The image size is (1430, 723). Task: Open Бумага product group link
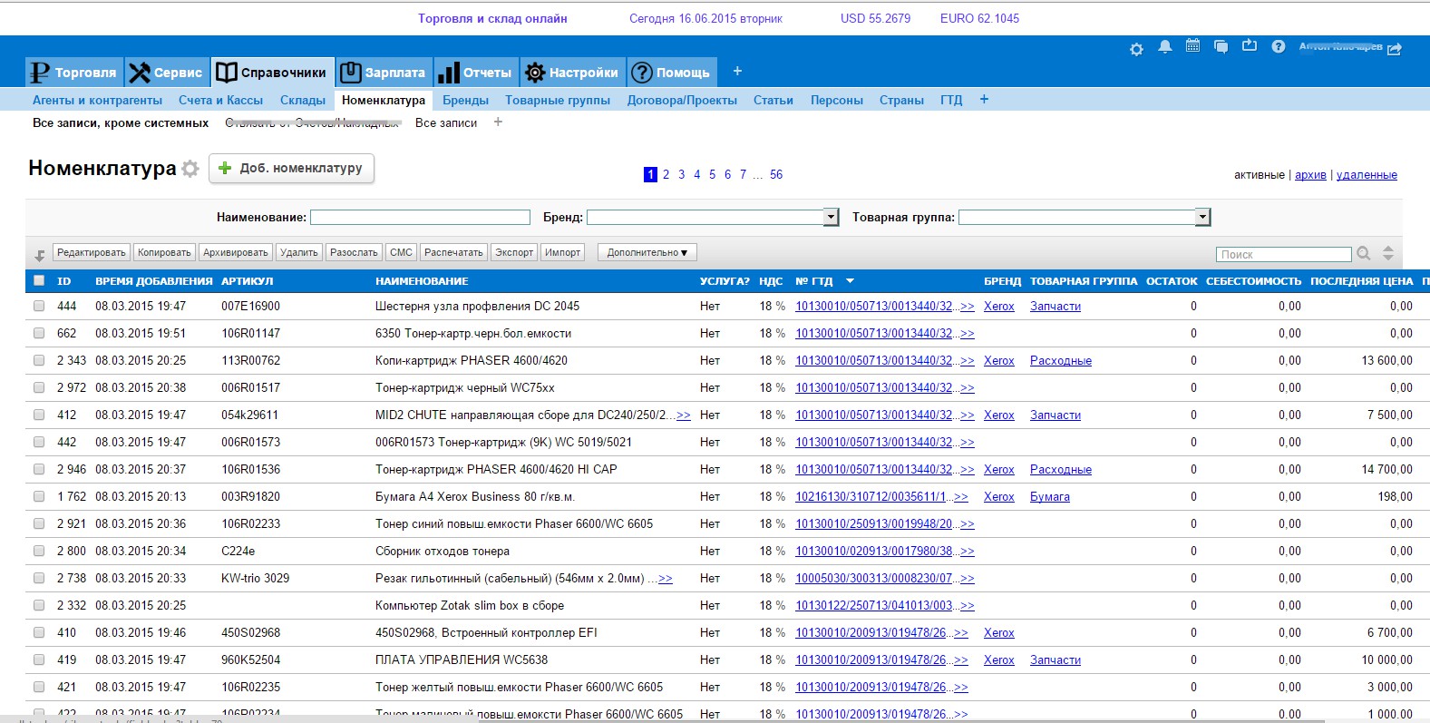[x=1050, y=496]
